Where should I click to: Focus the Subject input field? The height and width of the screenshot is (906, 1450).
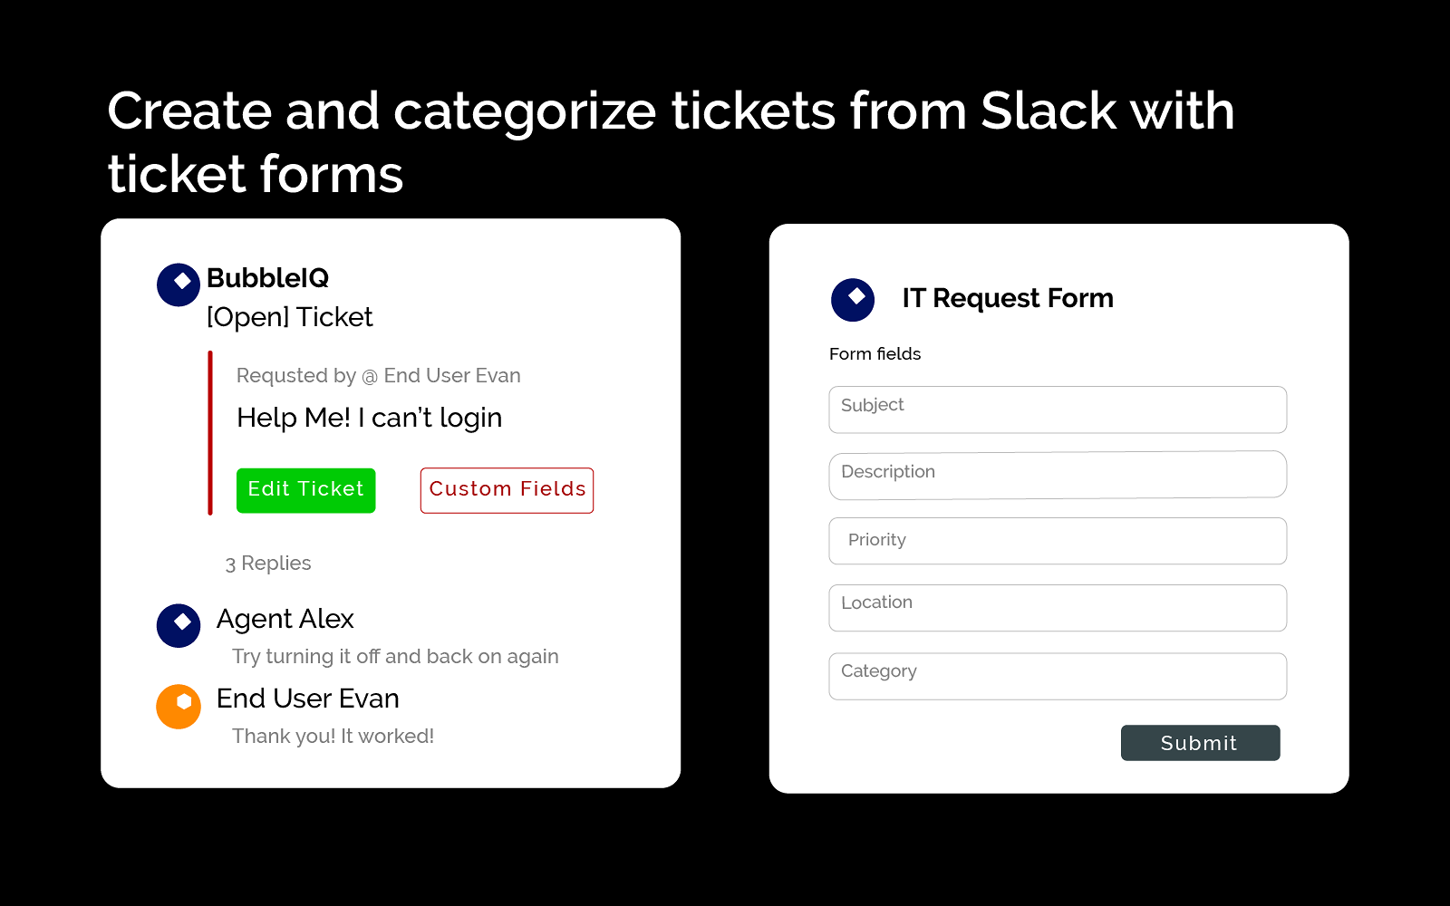[1058, 410]
